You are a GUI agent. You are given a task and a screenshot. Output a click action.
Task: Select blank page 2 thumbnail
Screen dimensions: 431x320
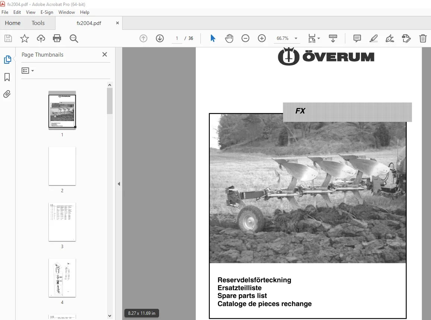[x=62, y=166]
